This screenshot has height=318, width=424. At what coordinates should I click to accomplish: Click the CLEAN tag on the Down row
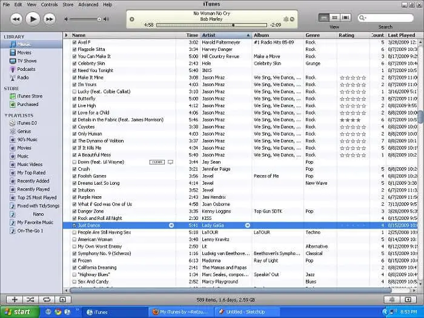[x=157, y=162]
